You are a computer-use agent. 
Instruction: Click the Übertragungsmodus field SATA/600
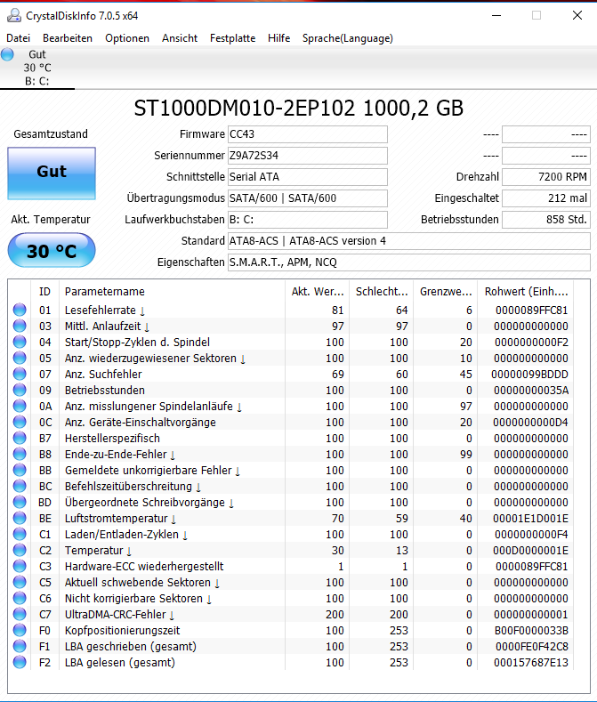click(x=308, y=198)
